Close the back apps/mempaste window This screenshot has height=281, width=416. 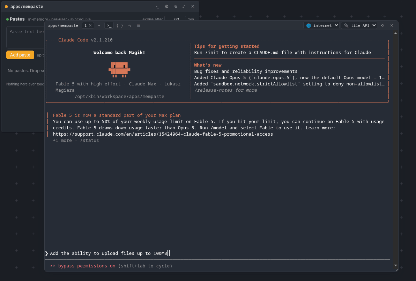(193, 7)
